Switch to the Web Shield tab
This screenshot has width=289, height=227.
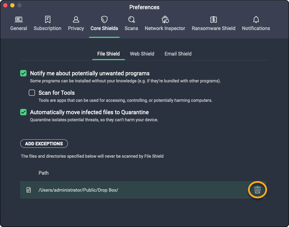[x=142, y=54]
